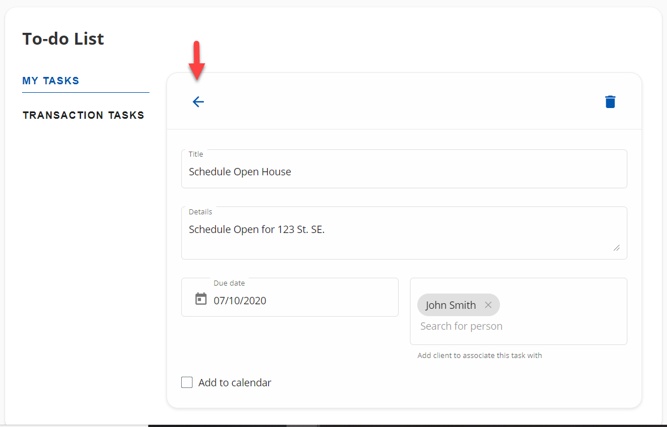Open the TRANSACTION TASKS tab
The height and width of the screenshot is (427, 667).
(83, 115)
